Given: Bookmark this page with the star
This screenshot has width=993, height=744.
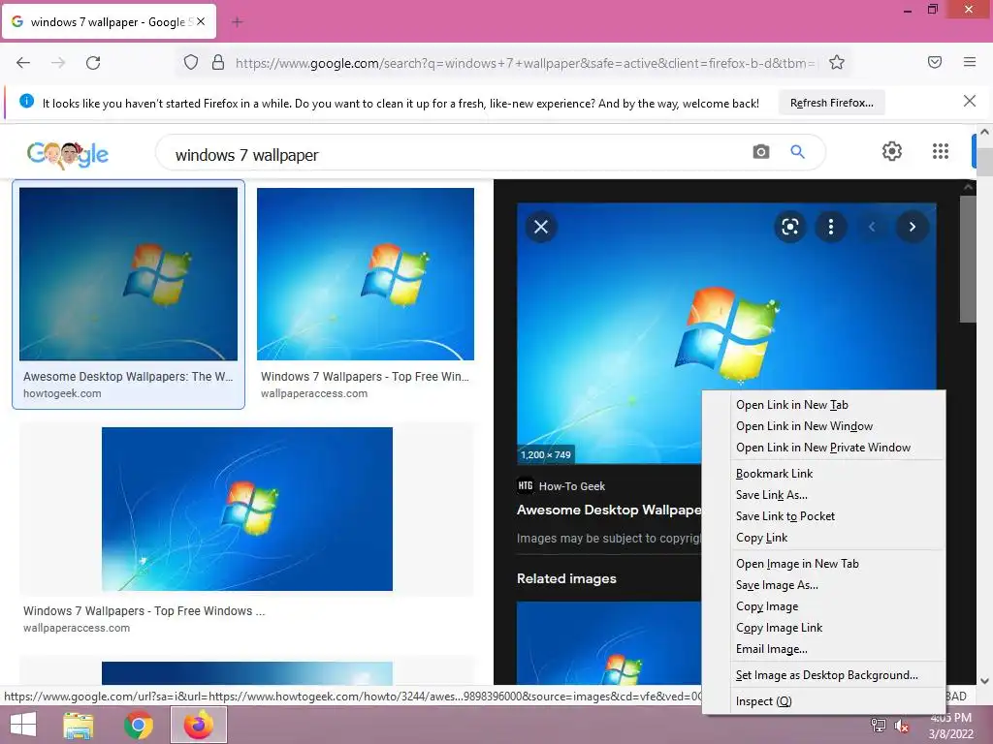Looking at the screenshot, I should click(837, 63).
